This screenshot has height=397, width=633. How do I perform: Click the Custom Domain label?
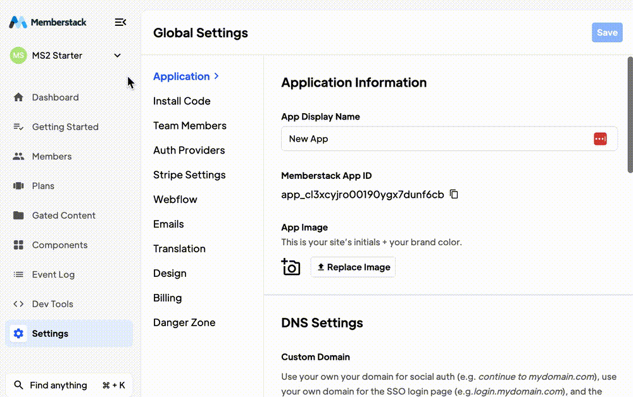click(315, 357)
